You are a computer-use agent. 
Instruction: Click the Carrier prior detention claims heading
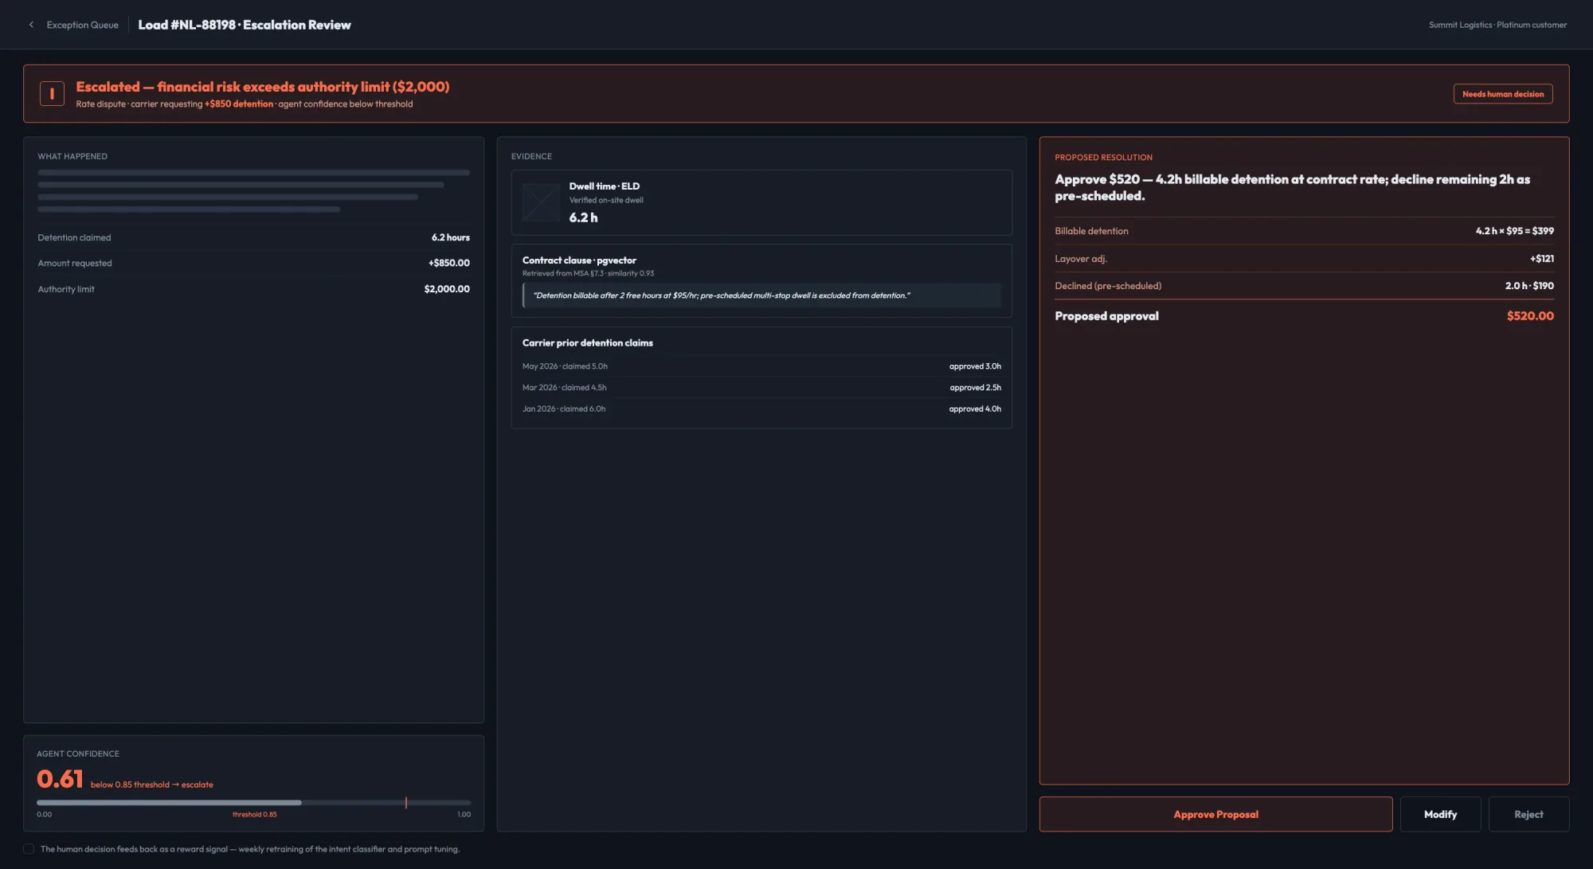587,343
